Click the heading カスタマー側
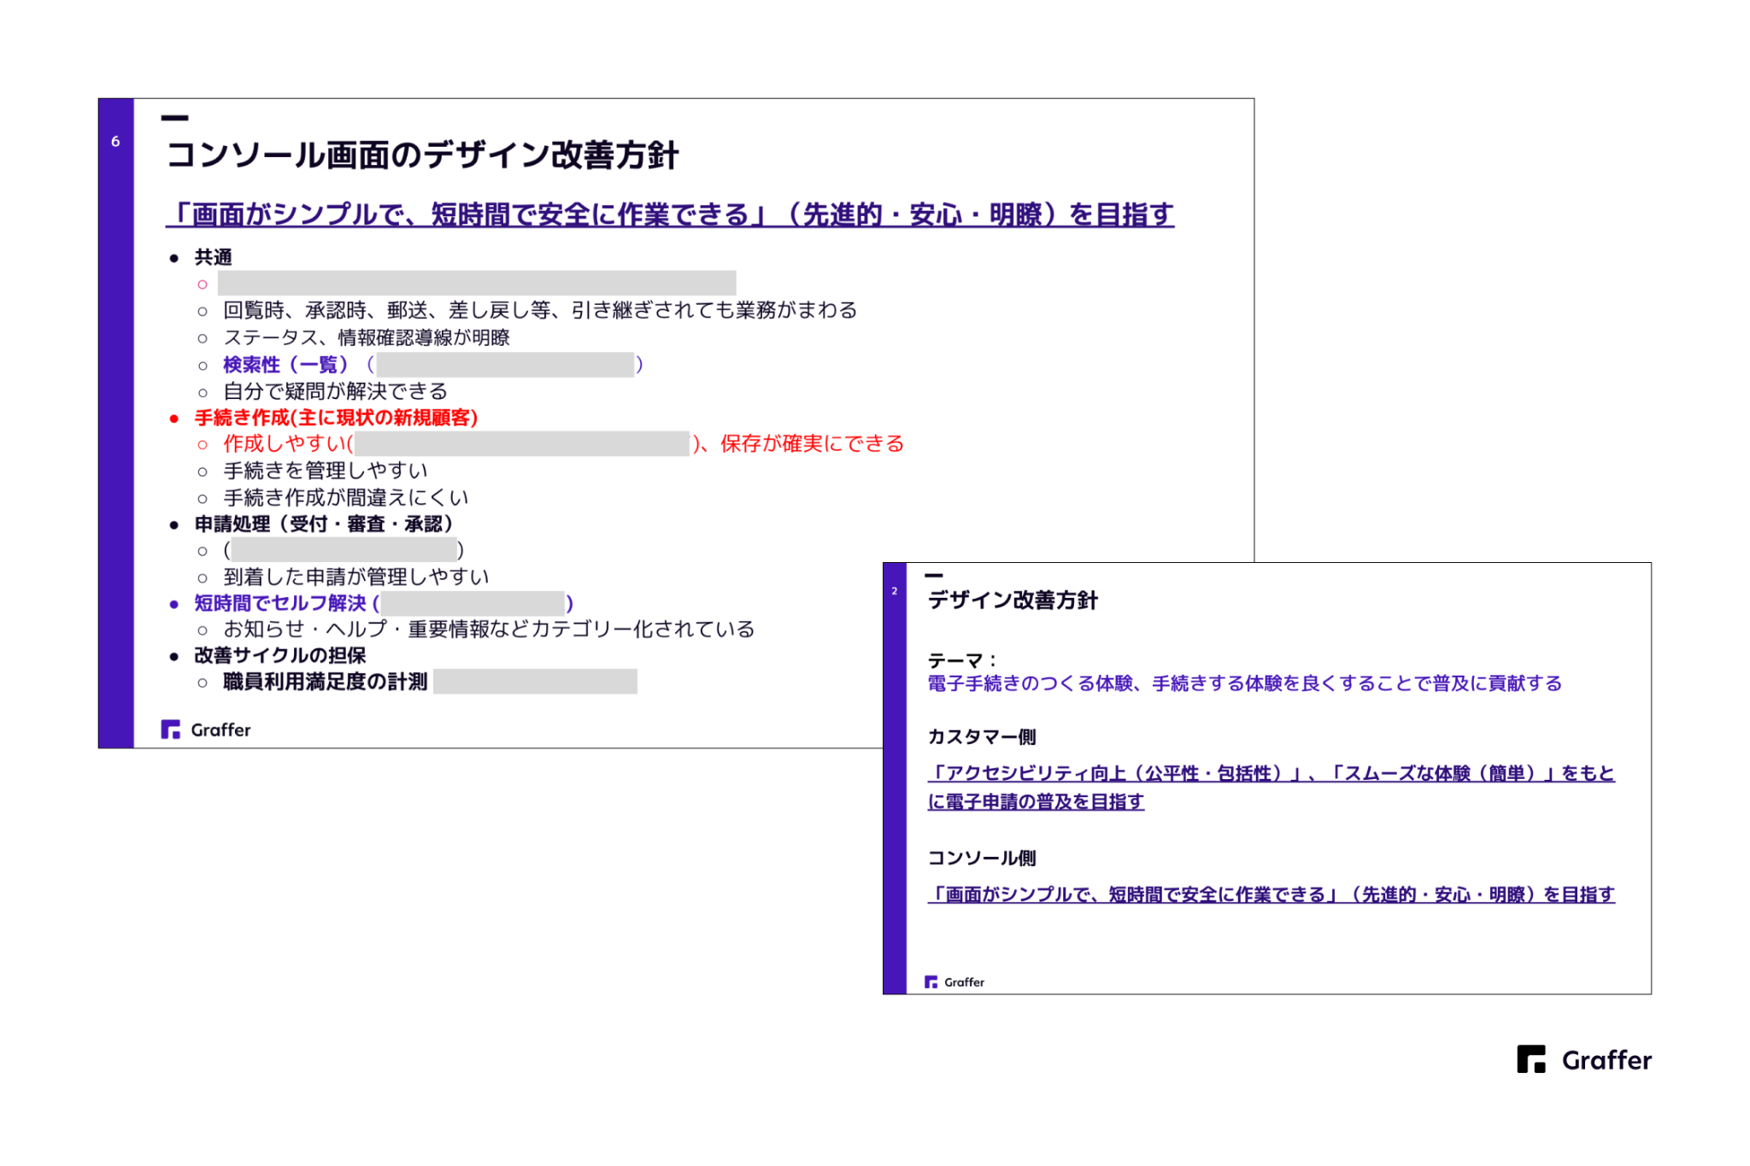 [x=982, y=737]
